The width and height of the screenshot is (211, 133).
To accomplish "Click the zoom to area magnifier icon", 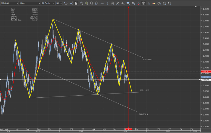I will pos(81,3).
